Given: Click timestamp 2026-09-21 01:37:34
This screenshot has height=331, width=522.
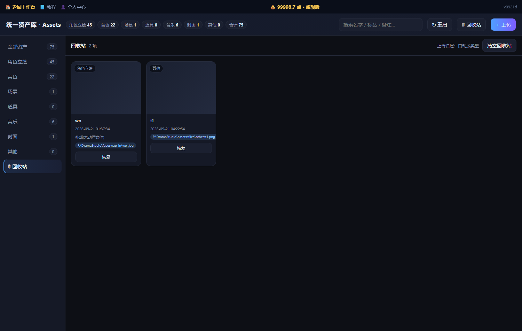Looking at the screenshot, I should coord(93,129).
